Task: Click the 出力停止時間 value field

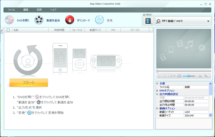Action: [196, 105]
